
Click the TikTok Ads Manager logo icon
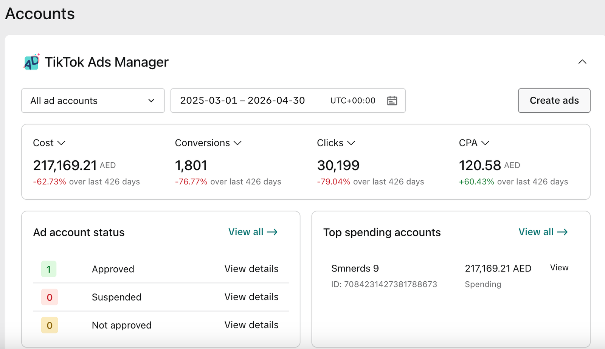pos(32,62)
